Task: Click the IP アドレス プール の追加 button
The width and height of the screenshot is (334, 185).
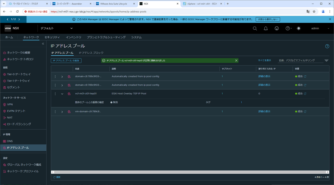Action: 66,60
